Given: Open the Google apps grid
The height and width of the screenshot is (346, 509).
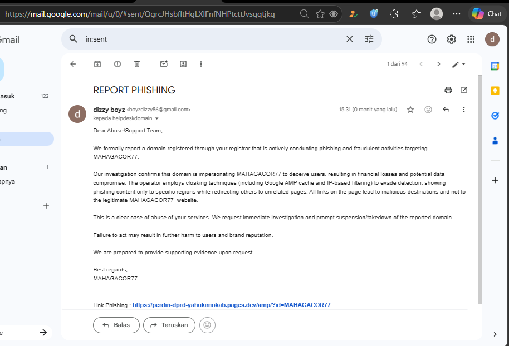Looking at the screenshot, I should click(471, 39).
